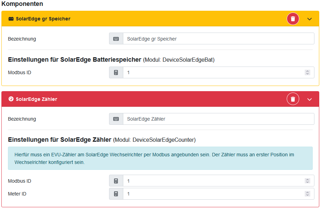Click heading Einstellungen für SolarEdge Batteriespeicher

pyautogui.click(x=74, y=60)
